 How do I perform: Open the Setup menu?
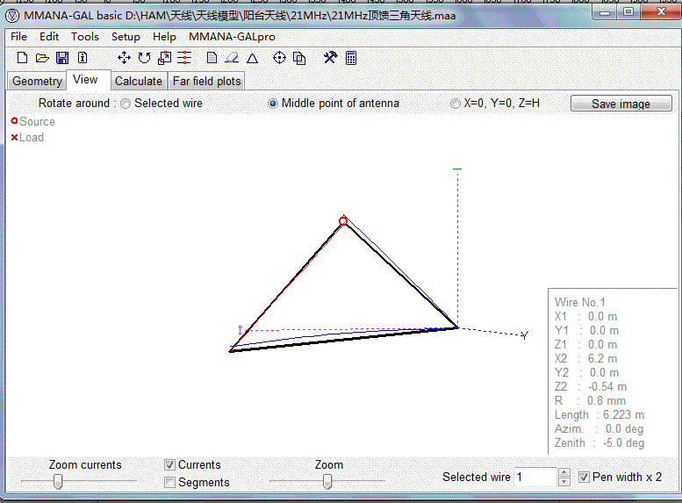pos(126,37)
